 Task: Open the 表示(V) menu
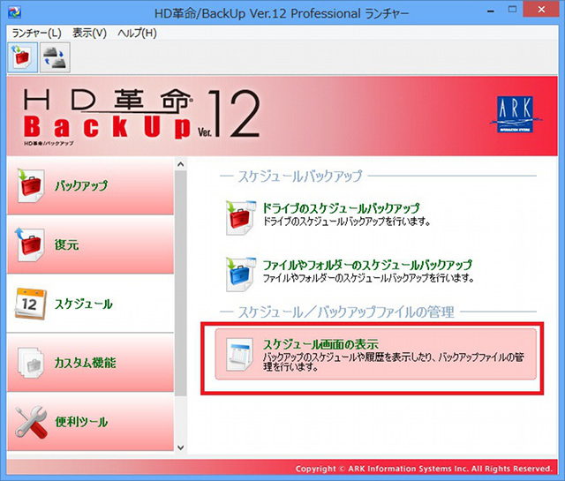point(90,34)
